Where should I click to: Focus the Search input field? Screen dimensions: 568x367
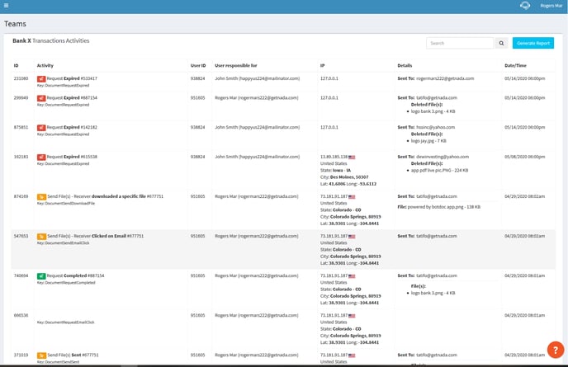pyautogui.click(x=460, y=43)
